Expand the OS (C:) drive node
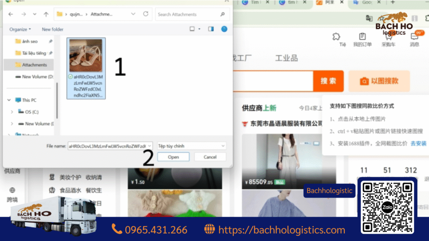 (x=12, y=112)
